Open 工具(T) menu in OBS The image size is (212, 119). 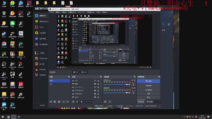pyautogui.click(x=98, y=12)
